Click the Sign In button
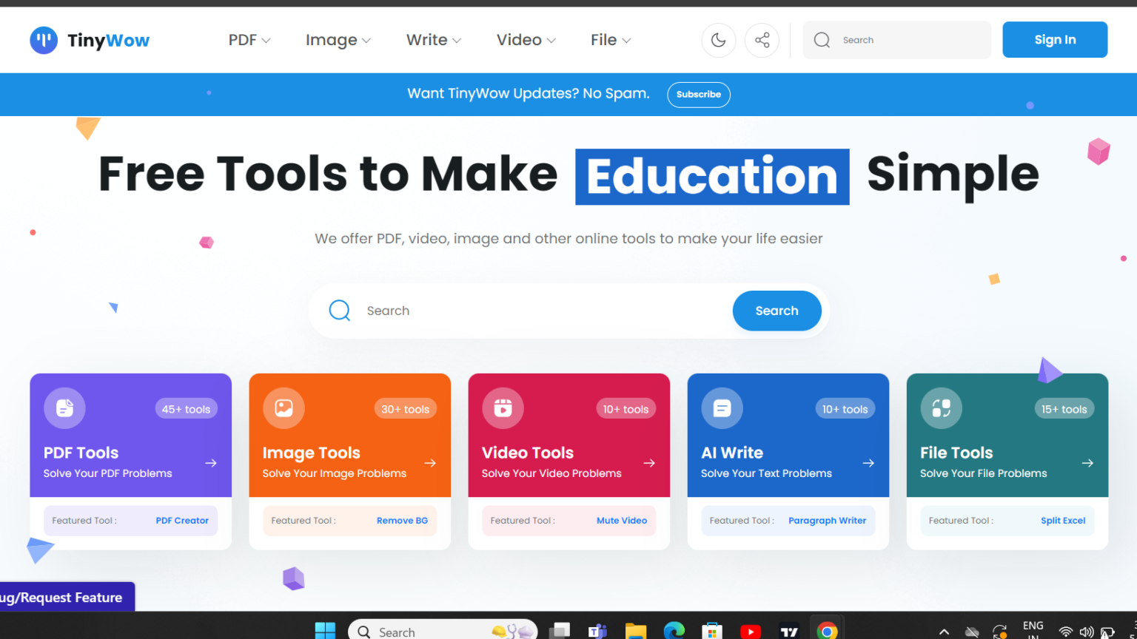This screenshot has height=639, width=1137. click(x=1055, y=40)
